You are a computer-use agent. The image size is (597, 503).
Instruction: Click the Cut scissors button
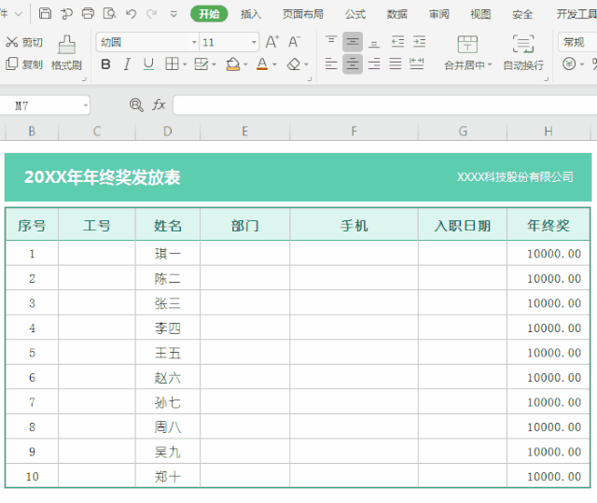click(x=24, y=42)
